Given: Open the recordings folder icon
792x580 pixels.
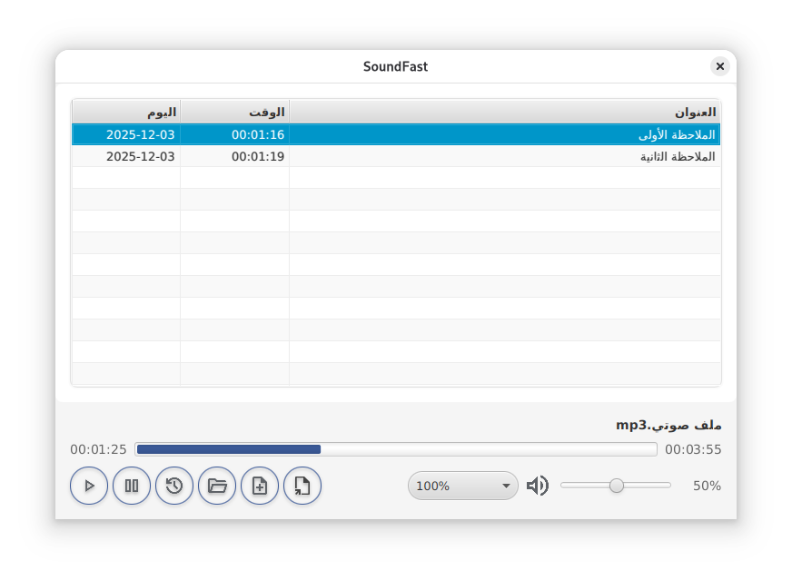Looking at the screenshot, I should [x=217, y=486].
